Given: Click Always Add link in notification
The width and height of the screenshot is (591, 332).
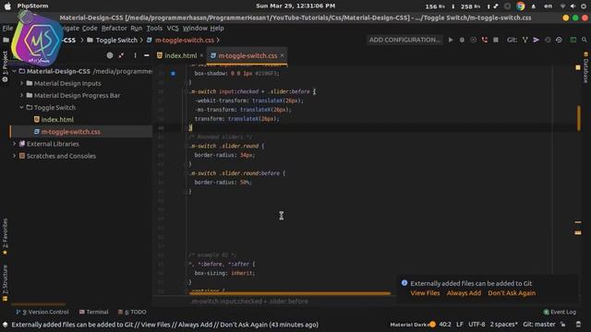Looking at the screenshot, I should tap(464, 293).
